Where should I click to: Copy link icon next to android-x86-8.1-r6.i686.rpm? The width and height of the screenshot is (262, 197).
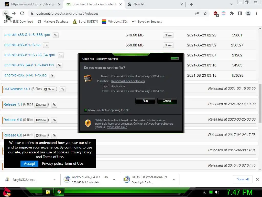pyautogui.click(x=56, y=35)
